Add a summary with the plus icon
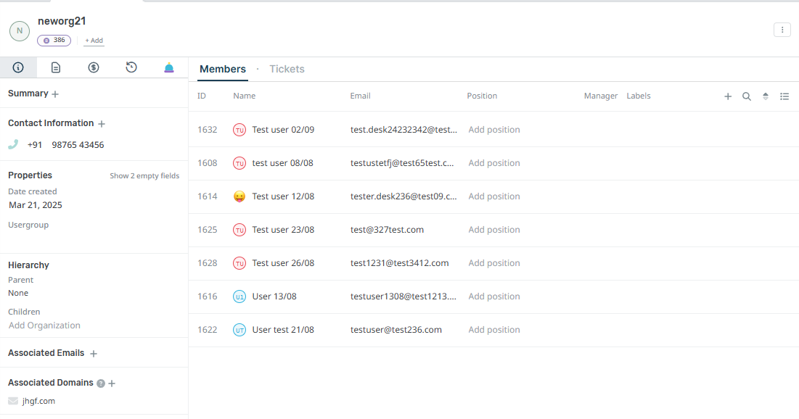The width and height of the screenshot is (799, 419). point(55,94)
